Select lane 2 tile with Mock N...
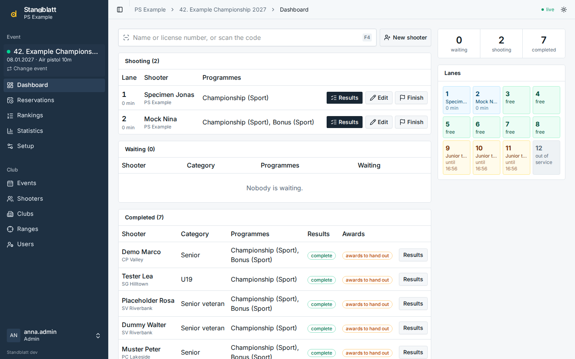The height and width of the screenshot is (359, 575). coord(486,100)
